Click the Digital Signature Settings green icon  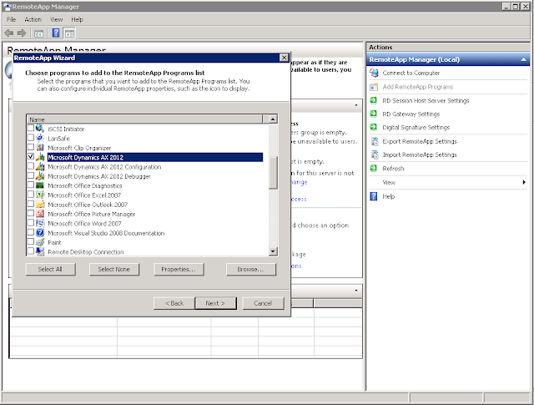pos(374,127)
